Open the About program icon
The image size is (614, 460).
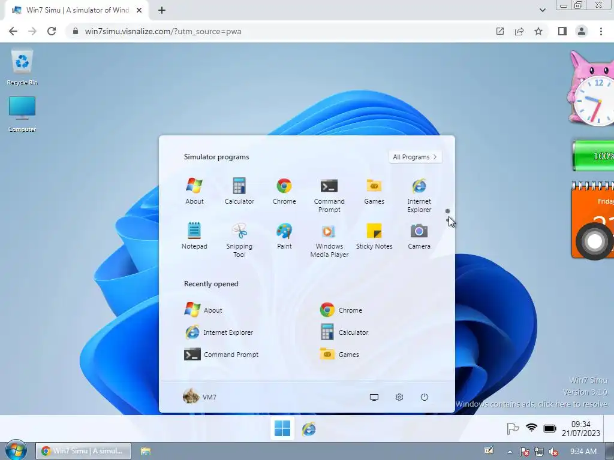[x=194, y=191]
